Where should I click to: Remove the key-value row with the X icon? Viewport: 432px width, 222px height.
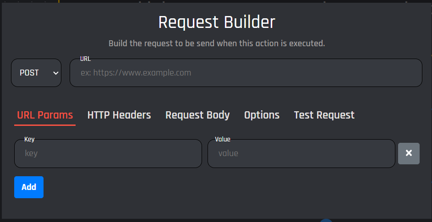click(409, 153)
